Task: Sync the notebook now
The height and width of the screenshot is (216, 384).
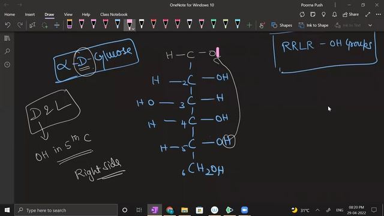Action: click(x=302, y=14)
